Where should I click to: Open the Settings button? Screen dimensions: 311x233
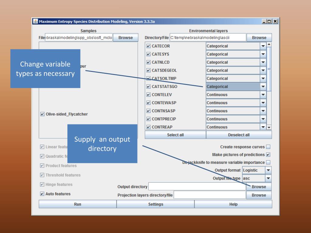(x=156, y=204)
